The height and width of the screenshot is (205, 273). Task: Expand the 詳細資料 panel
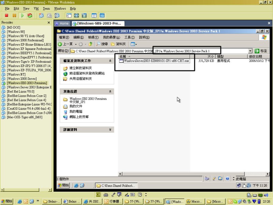(x=110, y=129)
